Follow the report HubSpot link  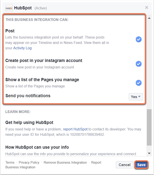[75, 129]
